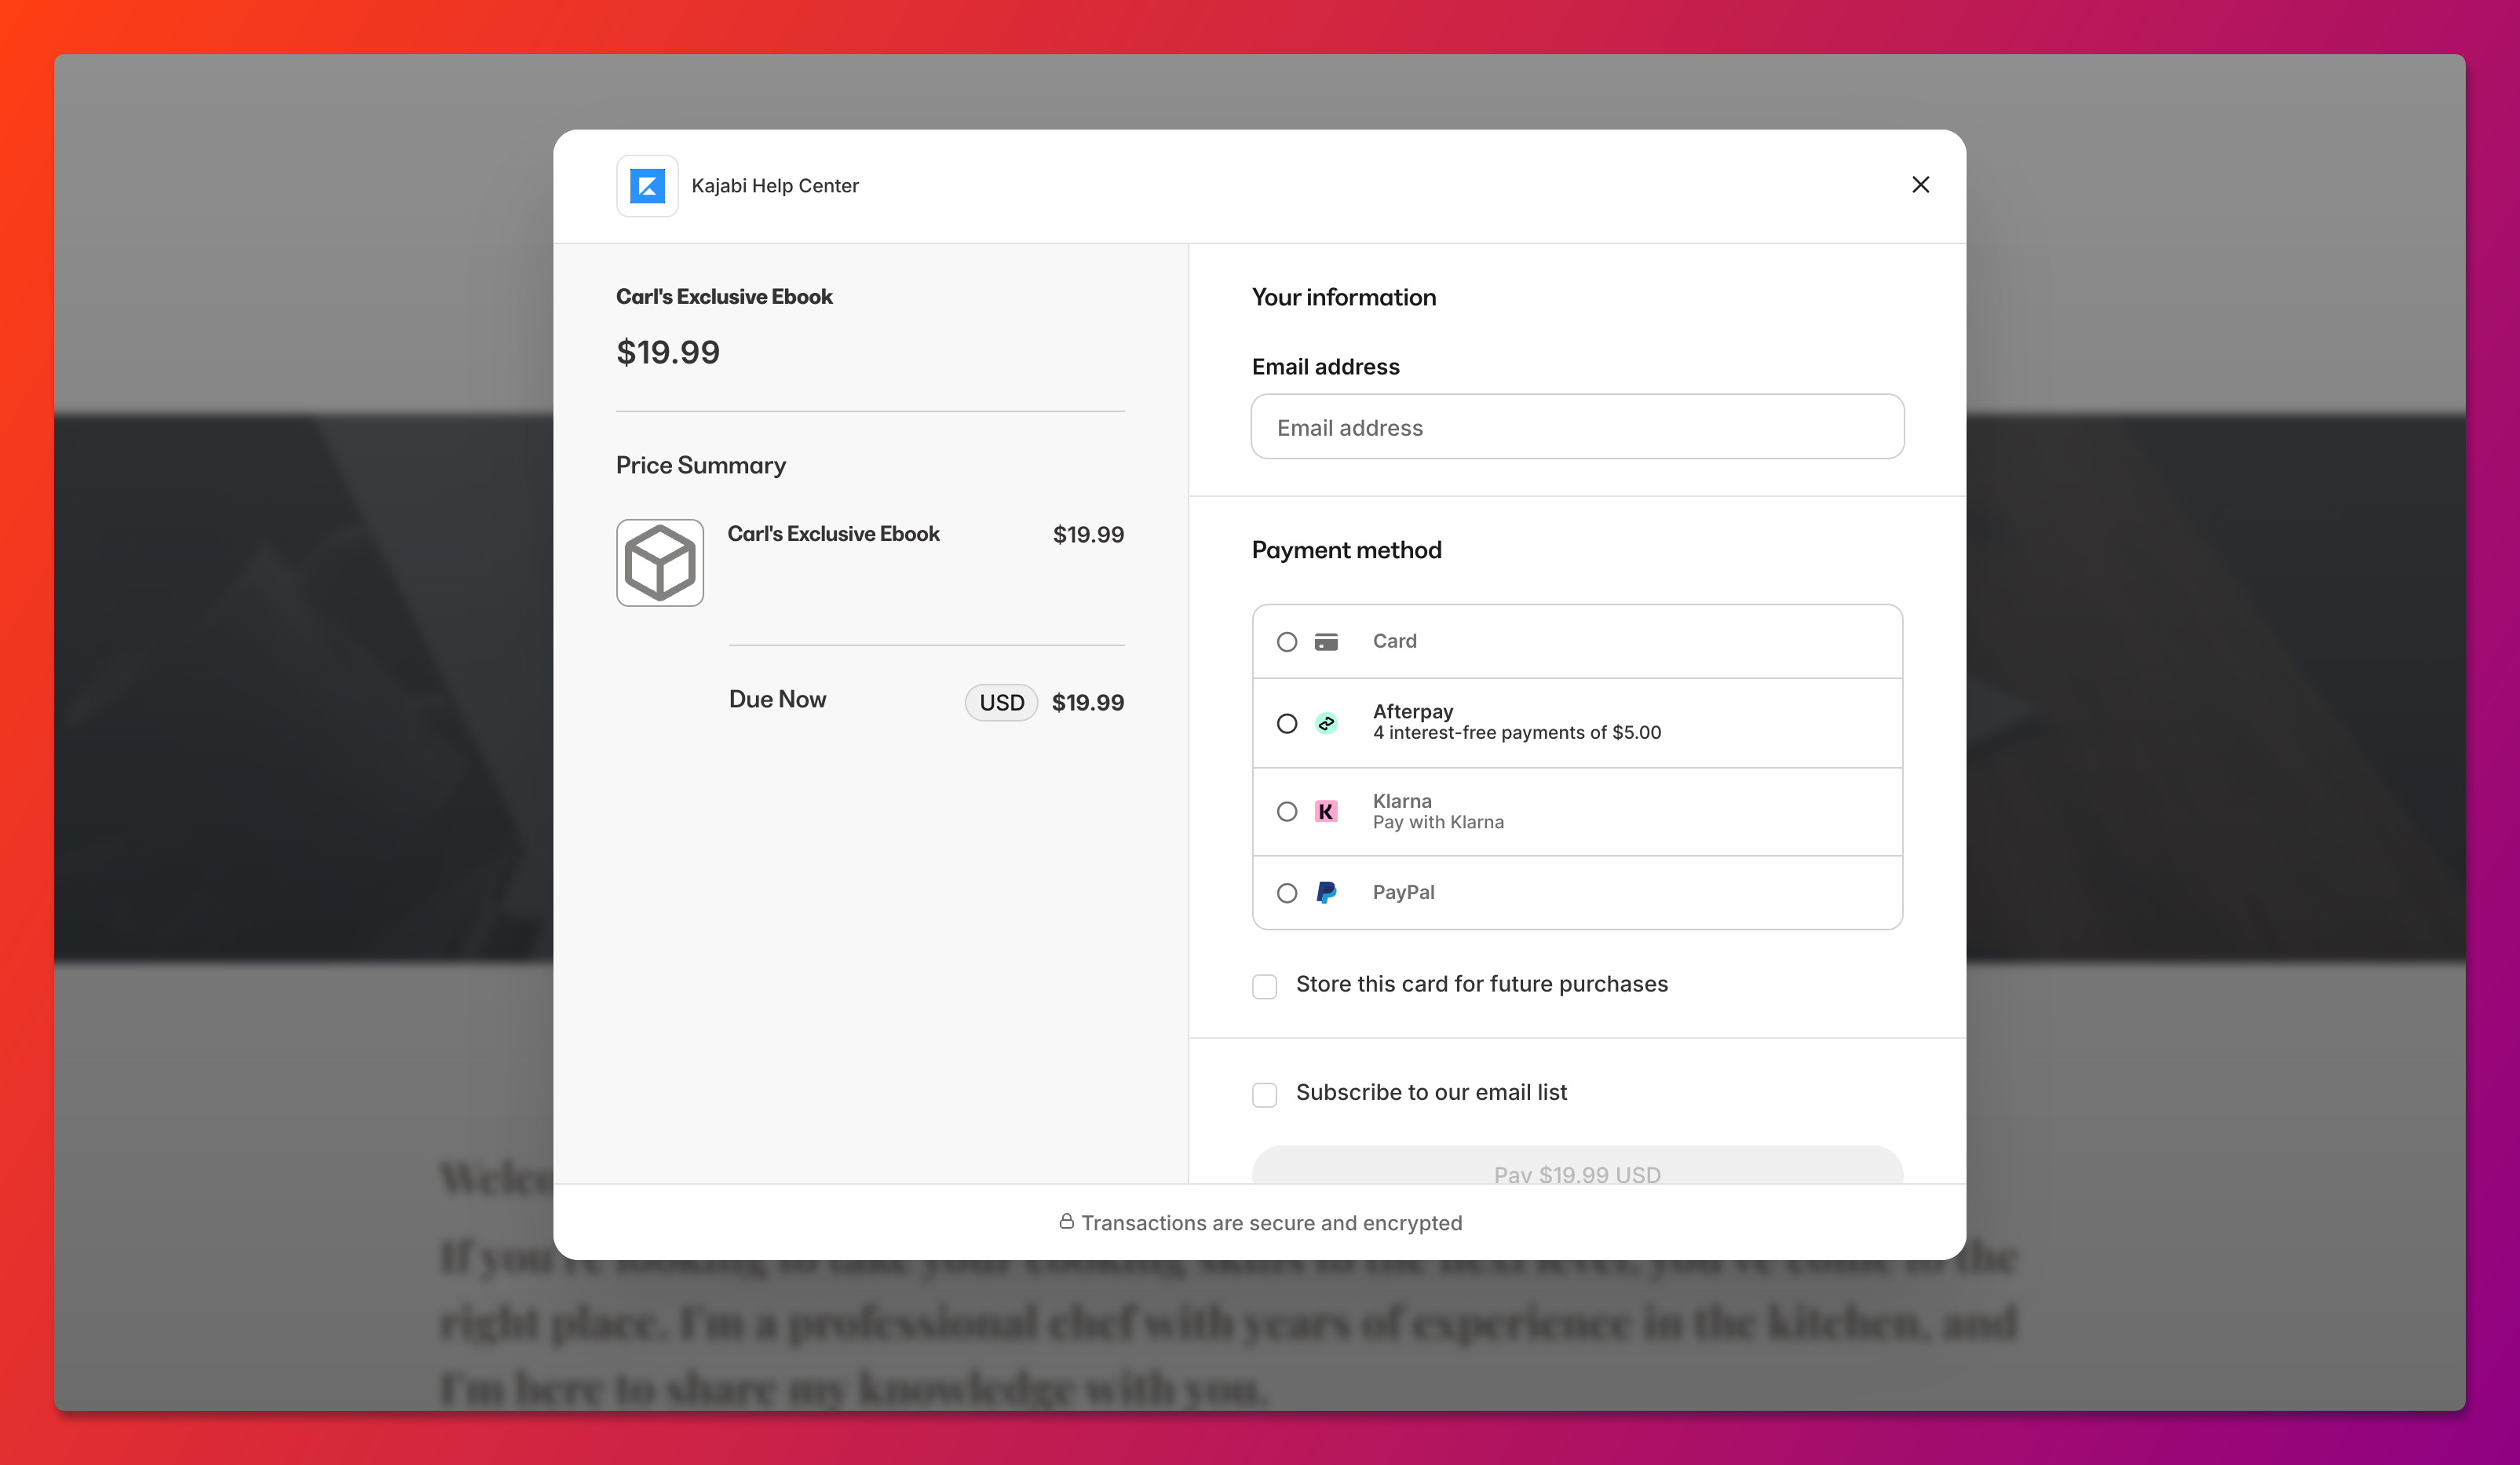Click the 4 interest-free payments of $5.00 text
Viewport: 2520px width, 1465px height.
[x=1517, y=733]
